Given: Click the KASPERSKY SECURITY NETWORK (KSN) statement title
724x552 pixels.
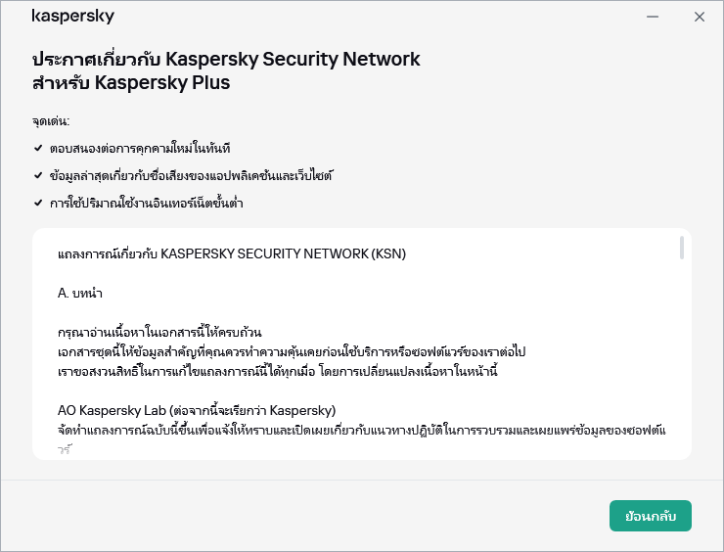Looking at the screenshot, I should coord(232,253).
